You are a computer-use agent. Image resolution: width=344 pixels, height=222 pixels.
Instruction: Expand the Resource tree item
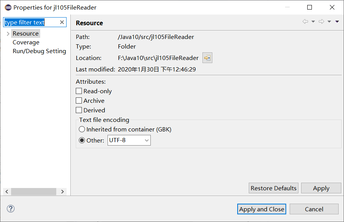(x=7, y=33)
